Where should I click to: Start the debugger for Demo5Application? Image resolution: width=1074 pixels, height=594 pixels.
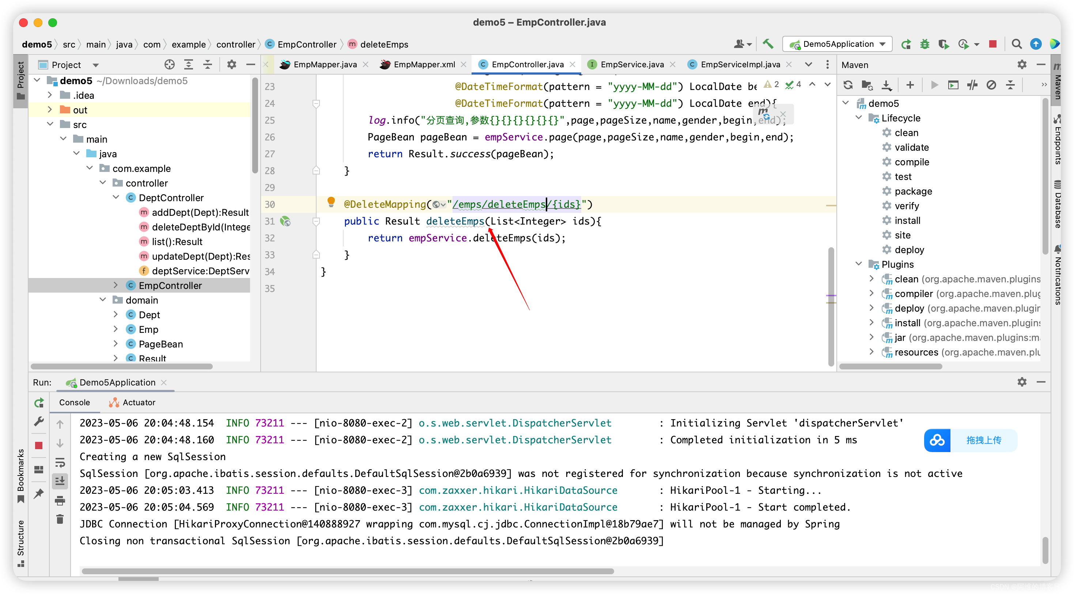click(x=925, y=44)
